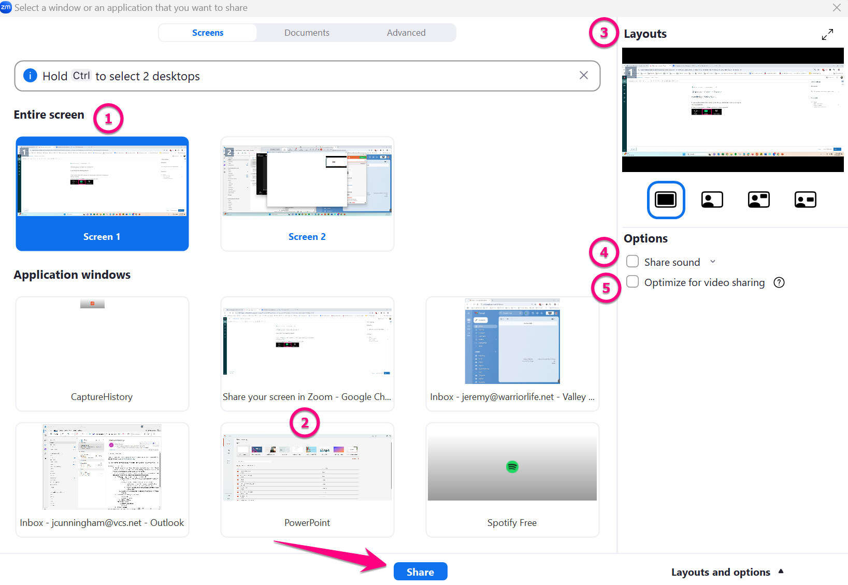Open the Share sound dropdown arrow
This screenshot has height=585, width=848.
(713, 262)
